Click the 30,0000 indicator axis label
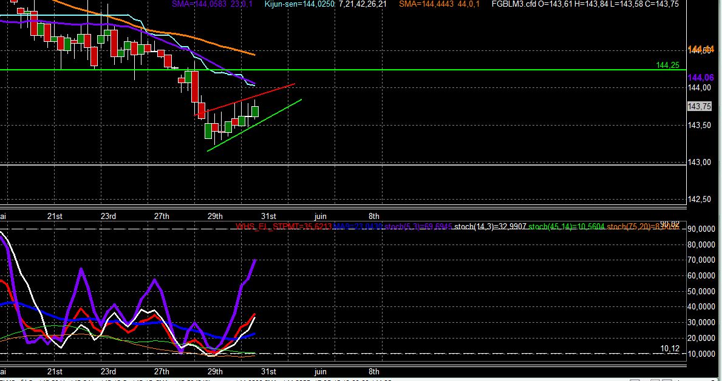 click(x=702, y=323)
